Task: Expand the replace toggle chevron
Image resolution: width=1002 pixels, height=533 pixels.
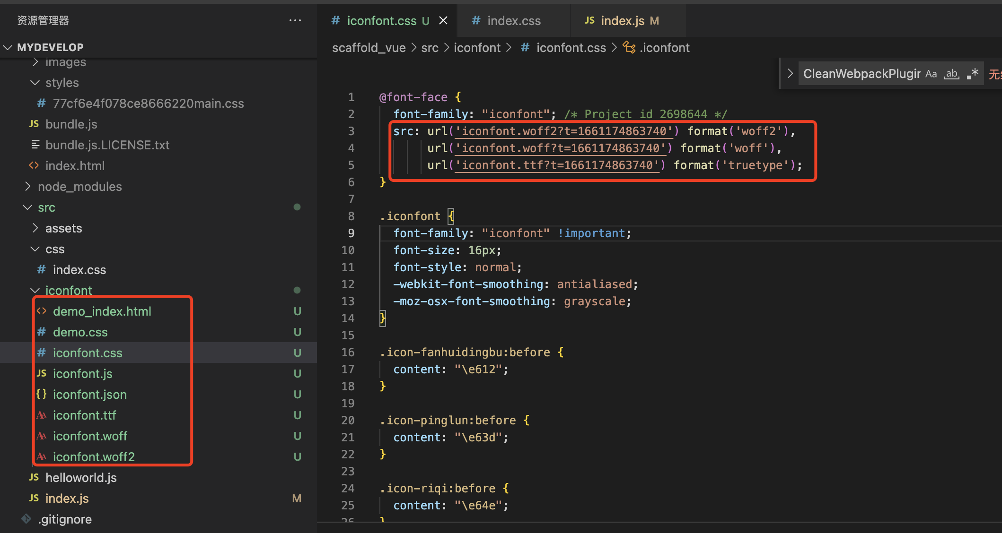Action: point(790,74)
